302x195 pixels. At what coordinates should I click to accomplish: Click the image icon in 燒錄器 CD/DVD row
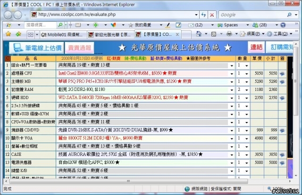point(282,130)
